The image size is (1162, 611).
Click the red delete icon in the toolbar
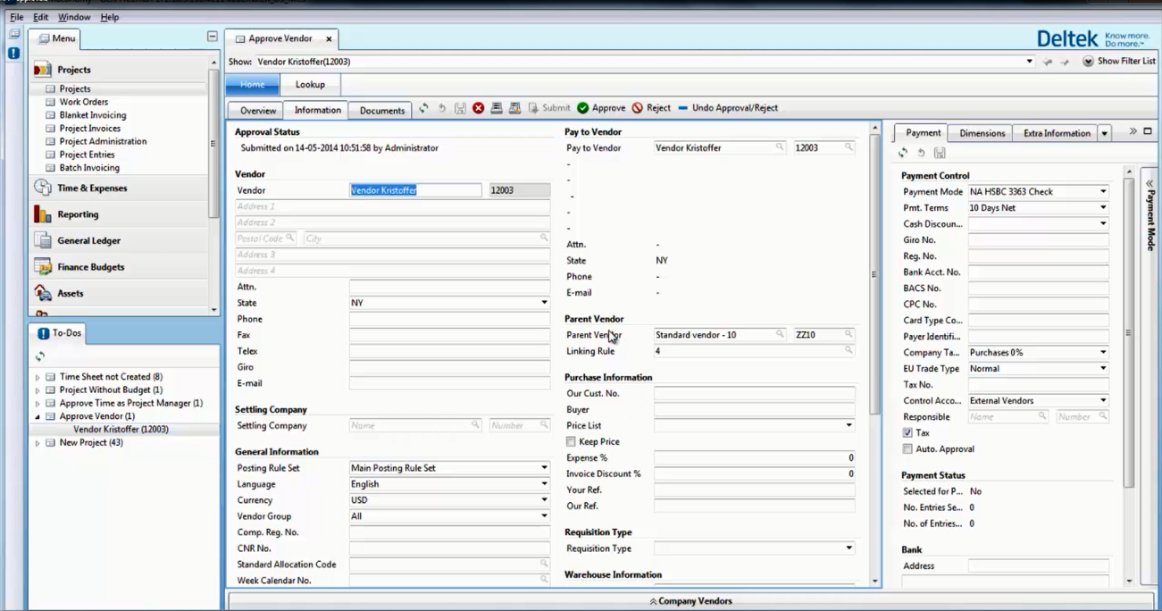click(479, 108)
